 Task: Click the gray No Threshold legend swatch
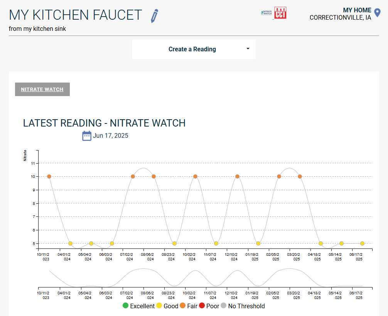point(223,306)
